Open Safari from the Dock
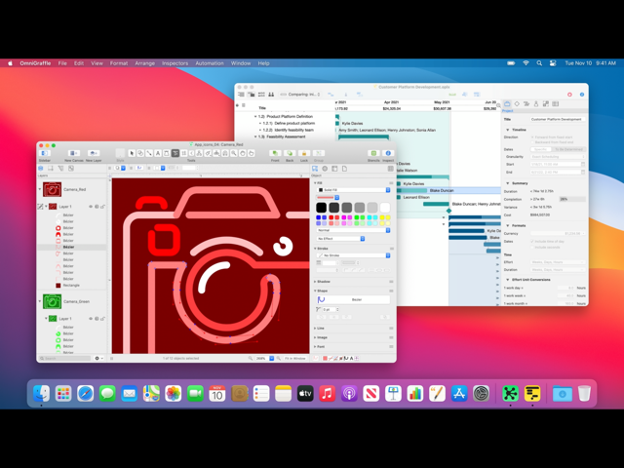The height and width of the screenshot is (468, 624). pyautogui.click(x=85, y=394)
